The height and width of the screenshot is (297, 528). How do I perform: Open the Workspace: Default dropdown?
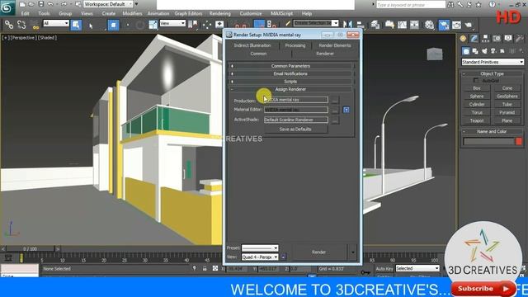tap(108, 4)
